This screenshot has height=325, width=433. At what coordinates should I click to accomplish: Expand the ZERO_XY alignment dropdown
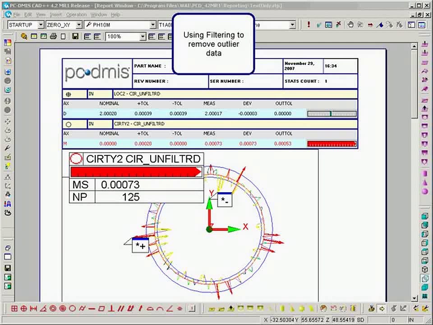[x=78, y=25]
